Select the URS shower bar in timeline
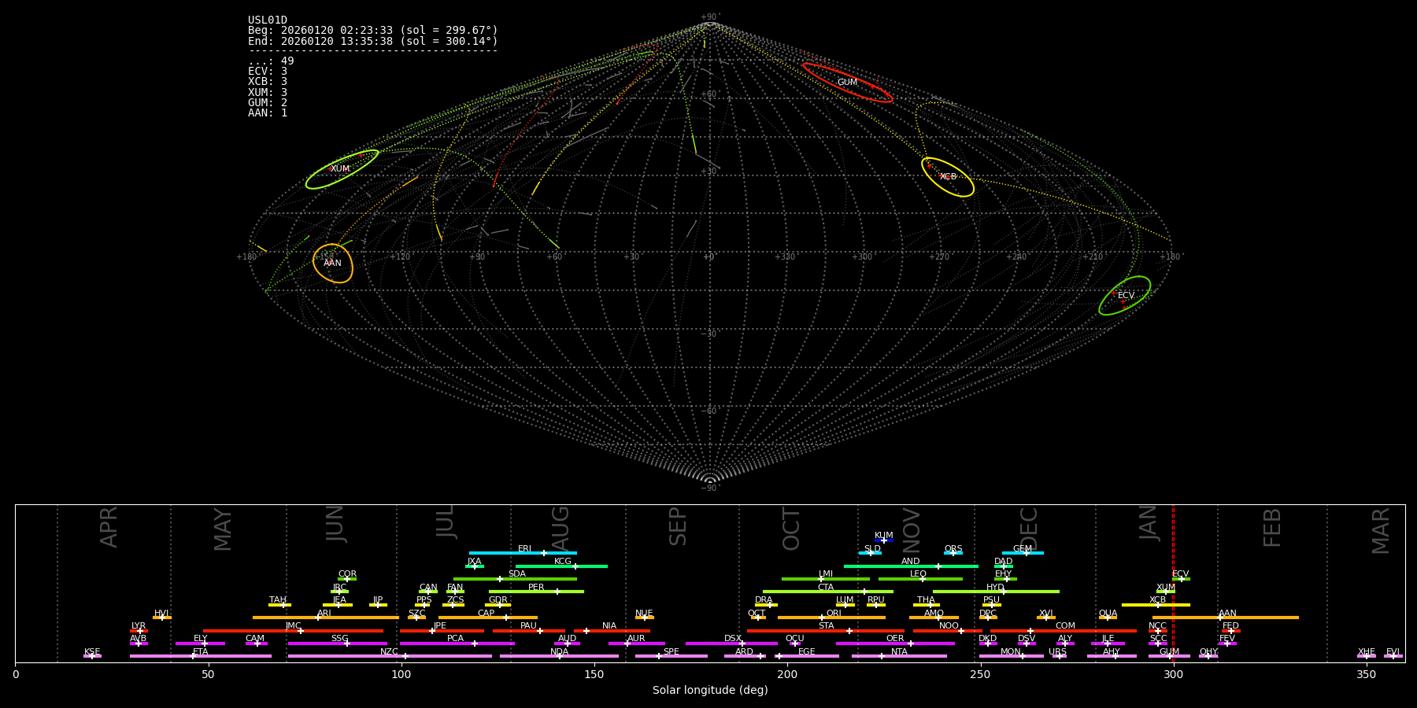This screenshot has width=1417, height=708. 1059,656
